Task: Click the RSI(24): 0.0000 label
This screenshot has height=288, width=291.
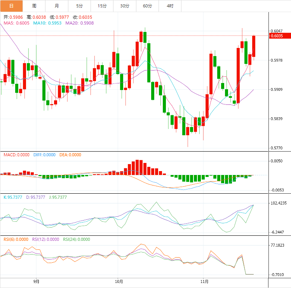Action: (76, 239)
